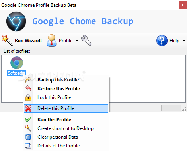This screenshot has height=151, width=187.
Task: Click the status bar resize grip
Action: (x=184, y=109)
